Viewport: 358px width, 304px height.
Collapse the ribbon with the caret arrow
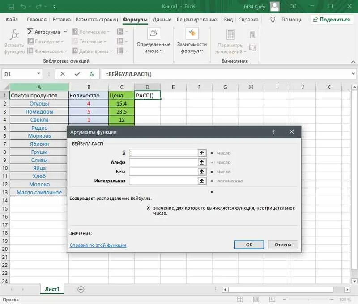tap(353, 62)
